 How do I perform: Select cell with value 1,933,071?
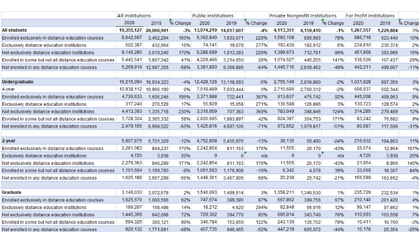(x=231, y=38)
